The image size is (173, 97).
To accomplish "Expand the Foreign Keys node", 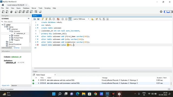I will click(10, 38).
